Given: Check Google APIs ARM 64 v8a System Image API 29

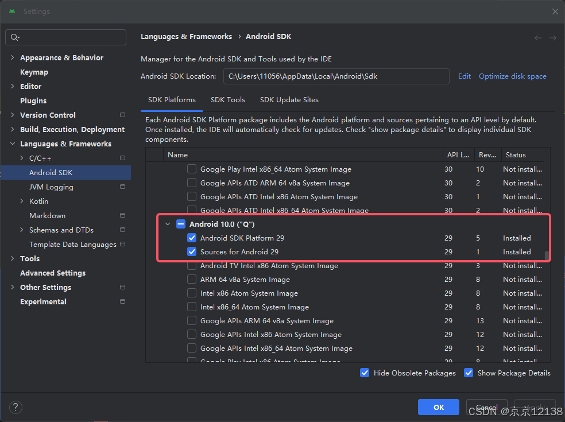Looking at the screenshot, I should click(x=192, y=321).
